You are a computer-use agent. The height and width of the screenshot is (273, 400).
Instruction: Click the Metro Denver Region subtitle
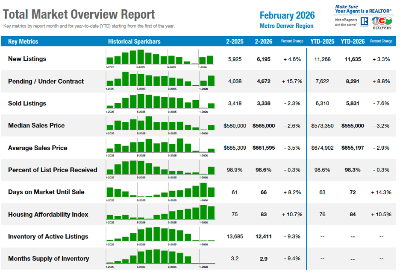click(287, 26)
